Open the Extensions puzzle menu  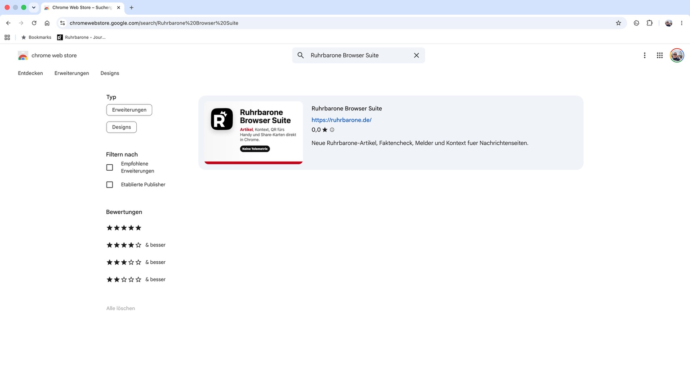(649, 23)
